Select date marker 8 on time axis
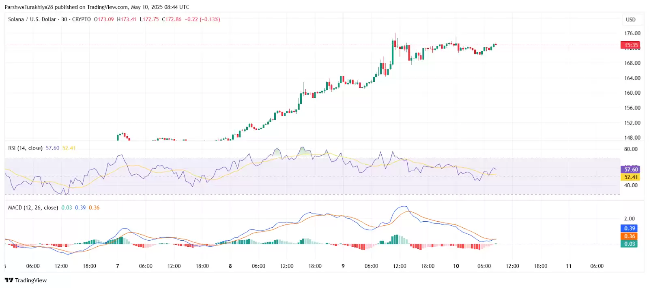Viewport: 649px width, 288px height. (x=230, y=266)
